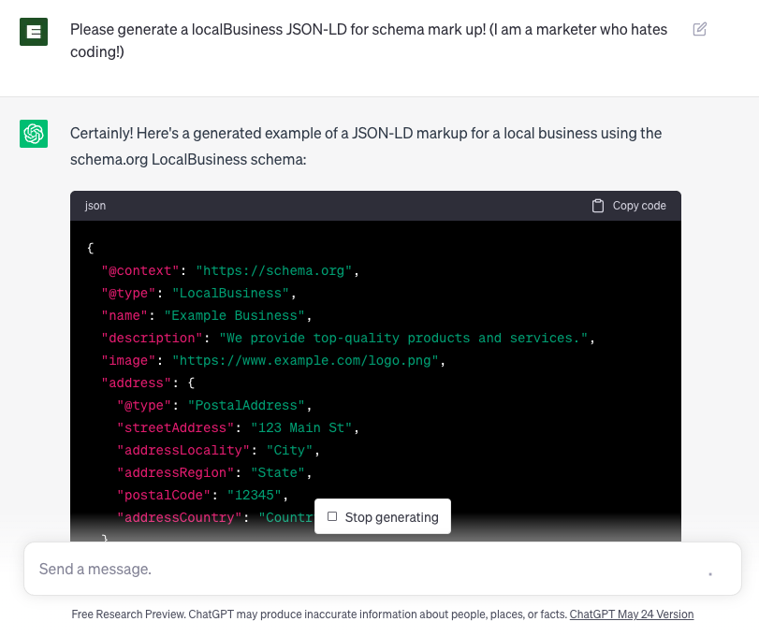Viewport: 759px width, 636px height.
Task: Click the json language label
Action: pos(95,206)
